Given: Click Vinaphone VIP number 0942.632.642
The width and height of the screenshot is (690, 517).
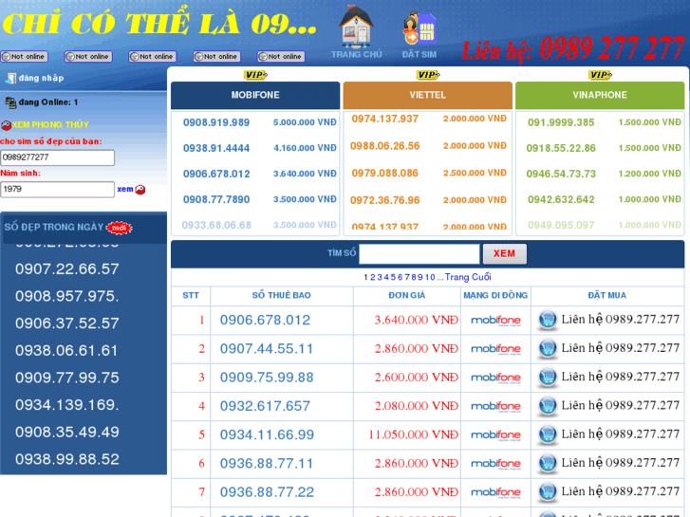Looking at the screenshot, I should click(561, 200).
